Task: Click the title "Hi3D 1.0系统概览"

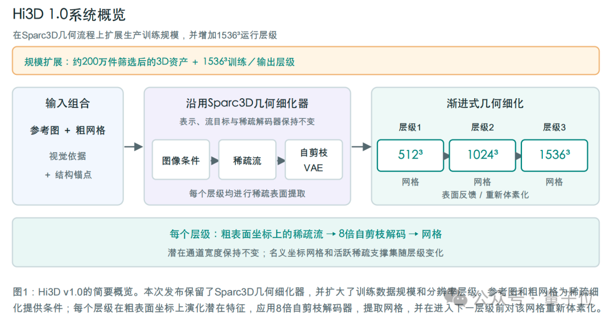Action: point(69,14)
